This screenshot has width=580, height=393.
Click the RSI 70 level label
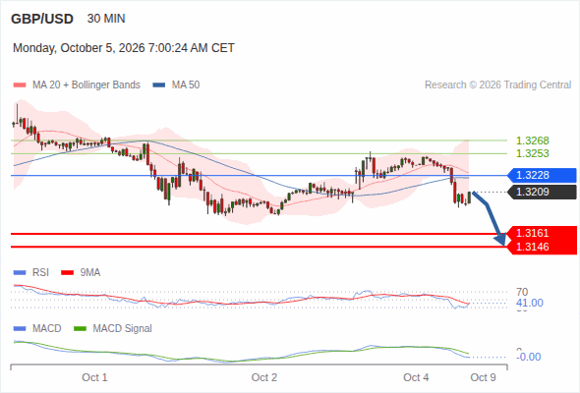point(522,292)
